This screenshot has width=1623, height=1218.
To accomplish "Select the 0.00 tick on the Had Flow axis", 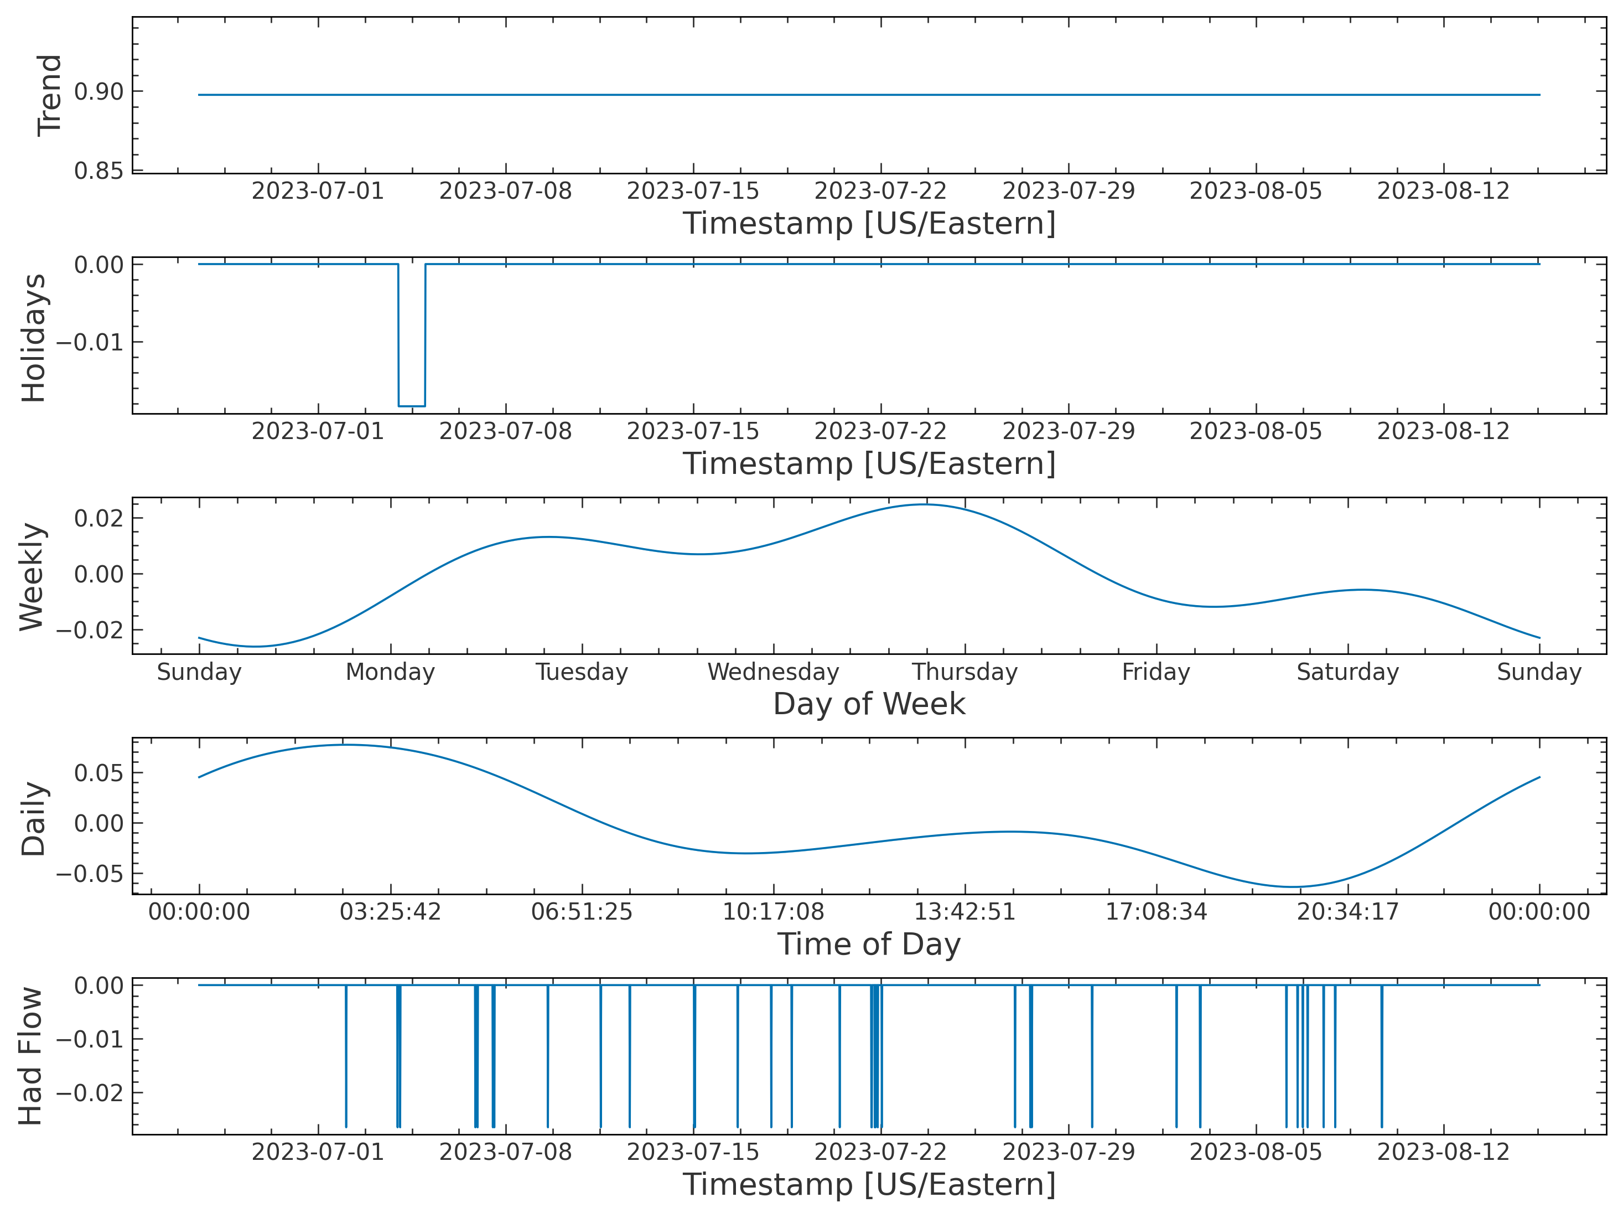I will coord(99,985).
